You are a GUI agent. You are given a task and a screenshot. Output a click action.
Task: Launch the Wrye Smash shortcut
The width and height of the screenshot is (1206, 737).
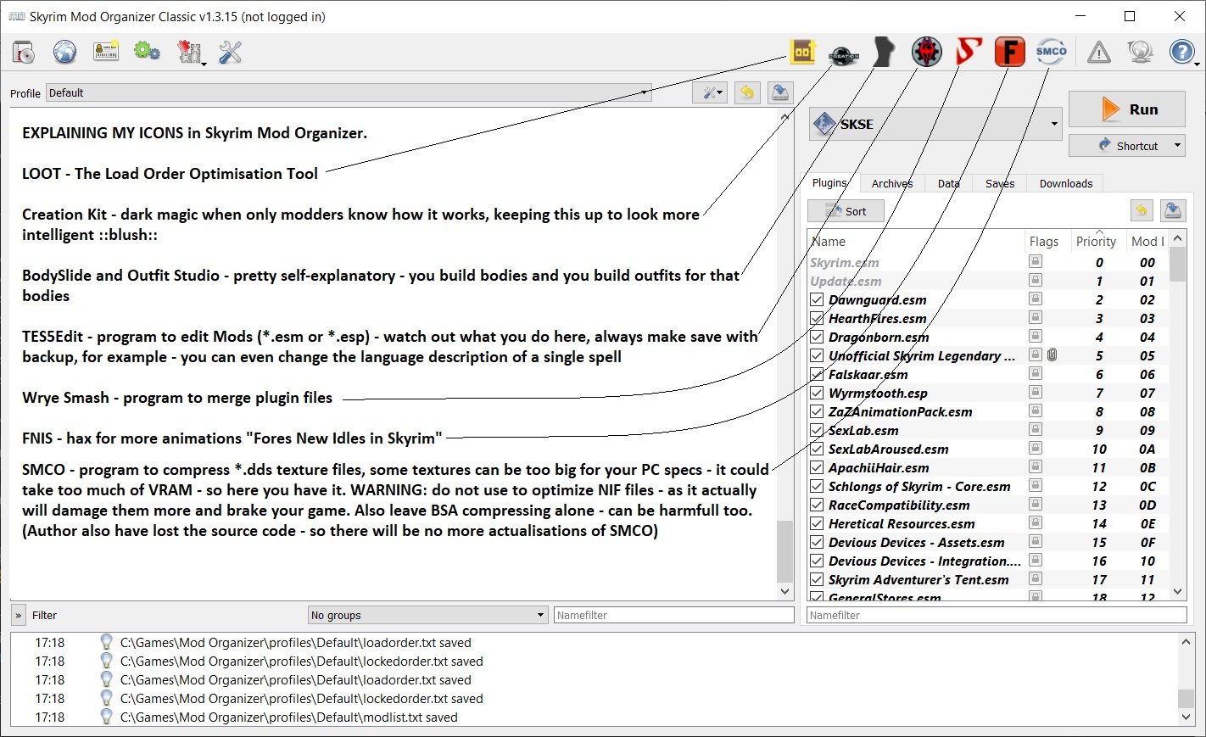point(969,53)
